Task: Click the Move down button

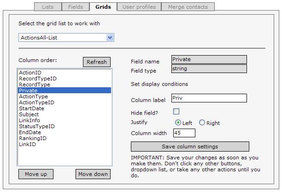Action: pos(93,174)
